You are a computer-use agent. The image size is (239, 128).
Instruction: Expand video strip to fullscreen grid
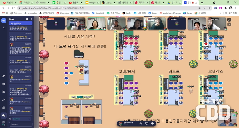[229, 19]
